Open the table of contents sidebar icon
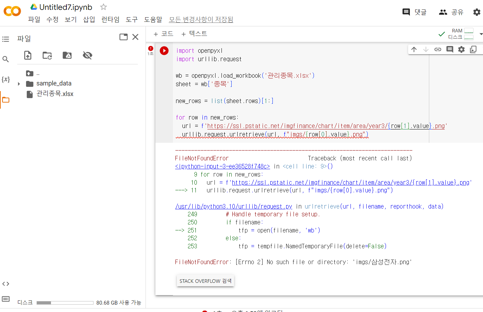 [x=6, y=39]
